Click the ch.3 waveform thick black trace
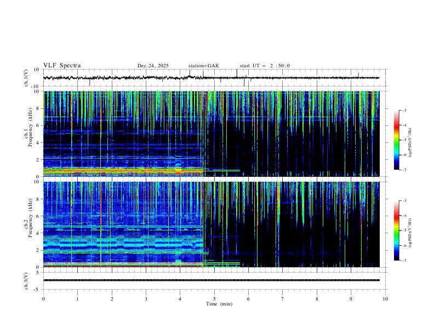The width and height of the screenshot is (434, 335). [211, 280]
